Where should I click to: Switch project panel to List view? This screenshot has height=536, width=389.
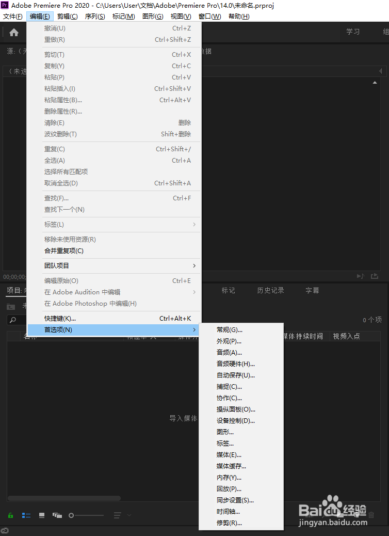(x=26, y=515)
